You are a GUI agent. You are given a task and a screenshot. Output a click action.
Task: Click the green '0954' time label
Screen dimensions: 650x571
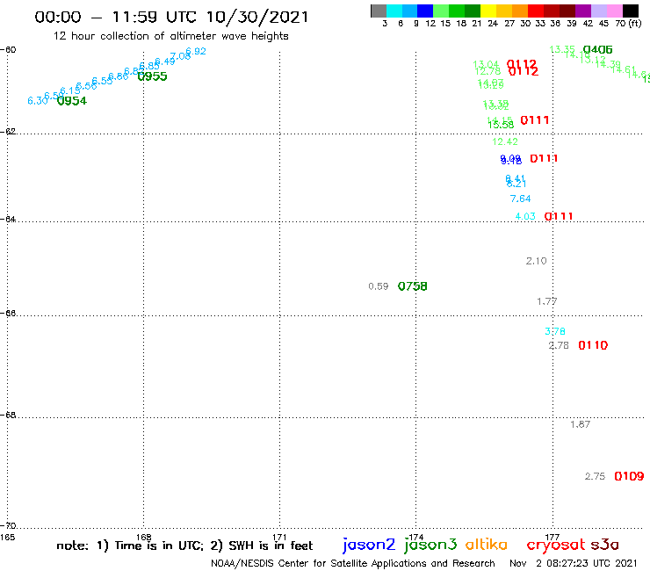coord(72,101)
